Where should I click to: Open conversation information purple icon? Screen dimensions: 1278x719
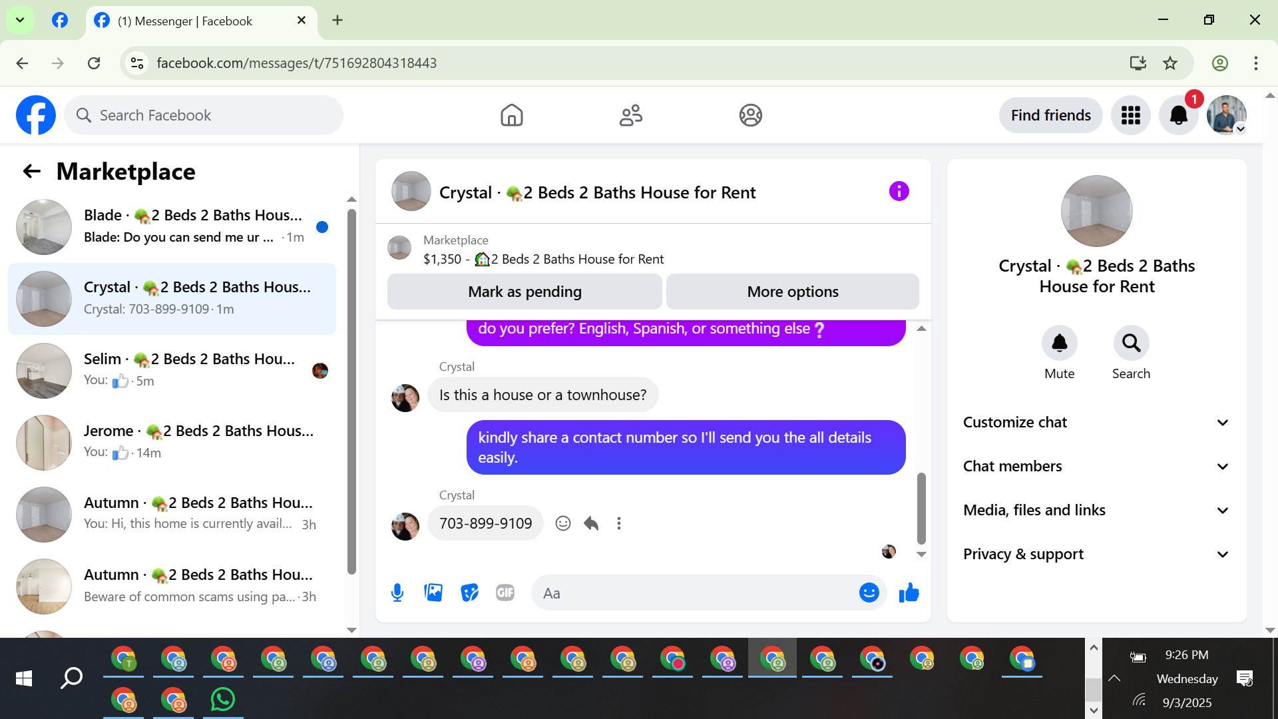click(x=899, y=192)
